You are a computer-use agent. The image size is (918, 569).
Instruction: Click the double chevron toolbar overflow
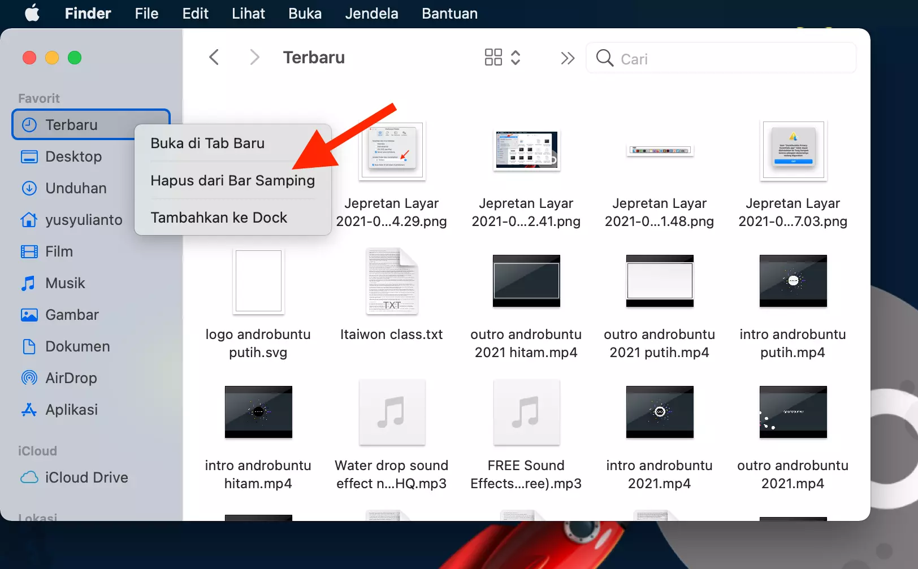(x=568, y=58)
